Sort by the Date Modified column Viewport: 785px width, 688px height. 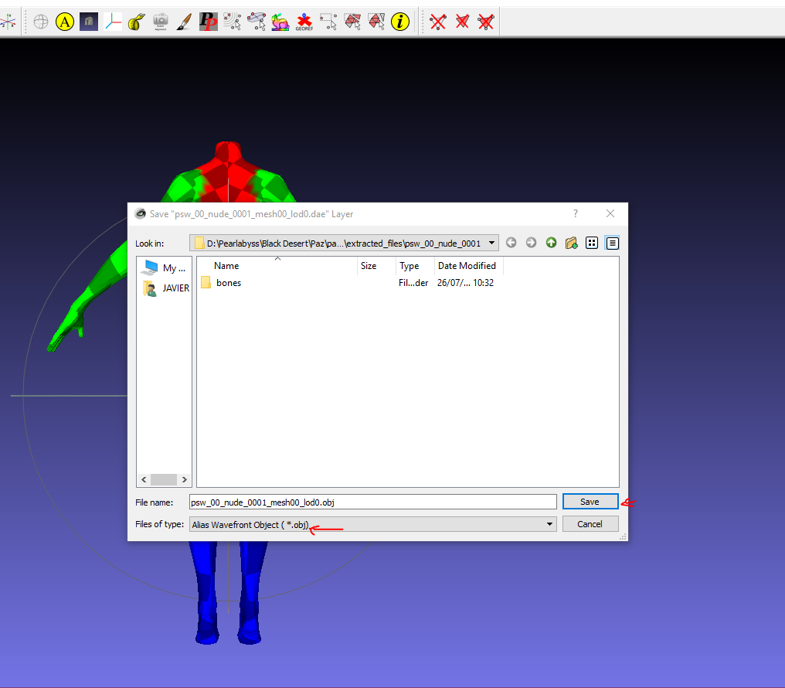(467, 266)
